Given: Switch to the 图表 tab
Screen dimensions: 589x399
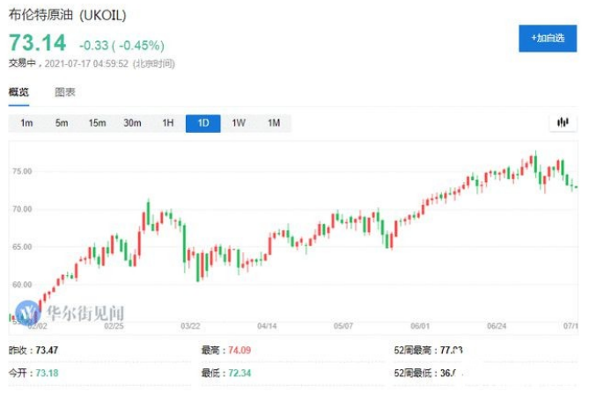Looking at the screenshot, I should [x=65, y=92].
